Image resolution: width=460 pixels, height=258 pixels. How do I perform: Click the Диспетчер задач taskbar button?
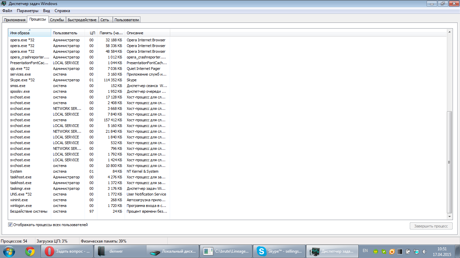(332, 251)
